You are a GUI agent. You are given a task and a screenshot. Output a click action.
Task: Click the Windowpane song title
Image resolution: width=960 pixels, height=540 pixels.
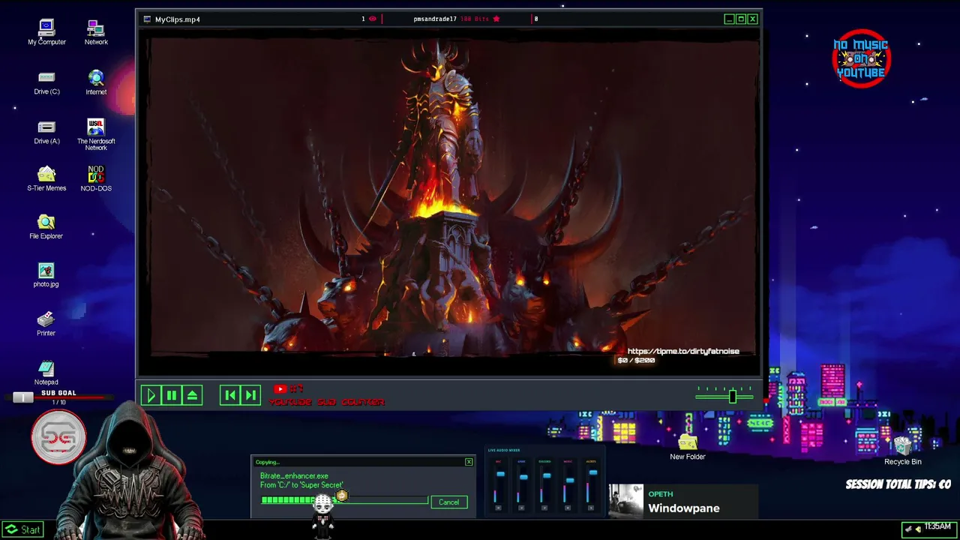(684, 508)
